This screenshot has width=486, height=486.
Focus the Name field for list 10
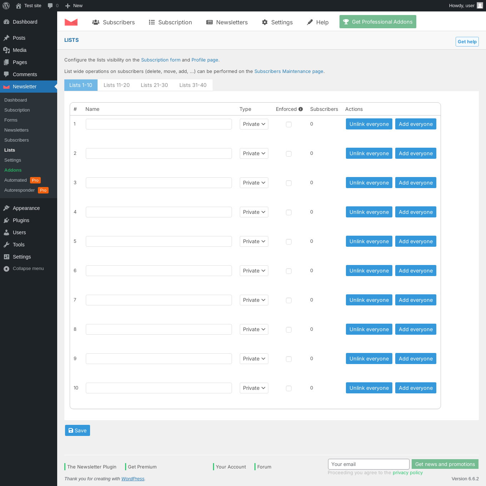[x=159, y=388]
